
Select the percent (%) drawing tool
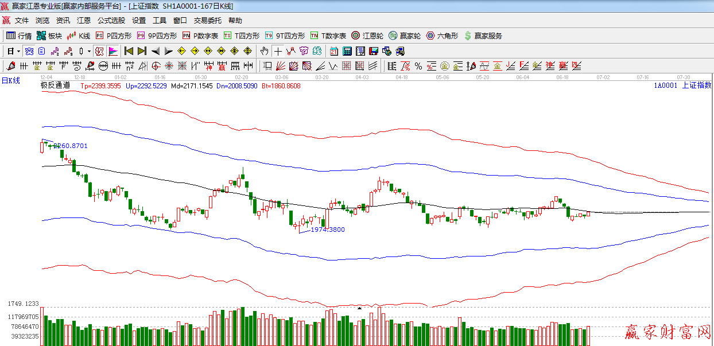point(418,66)
